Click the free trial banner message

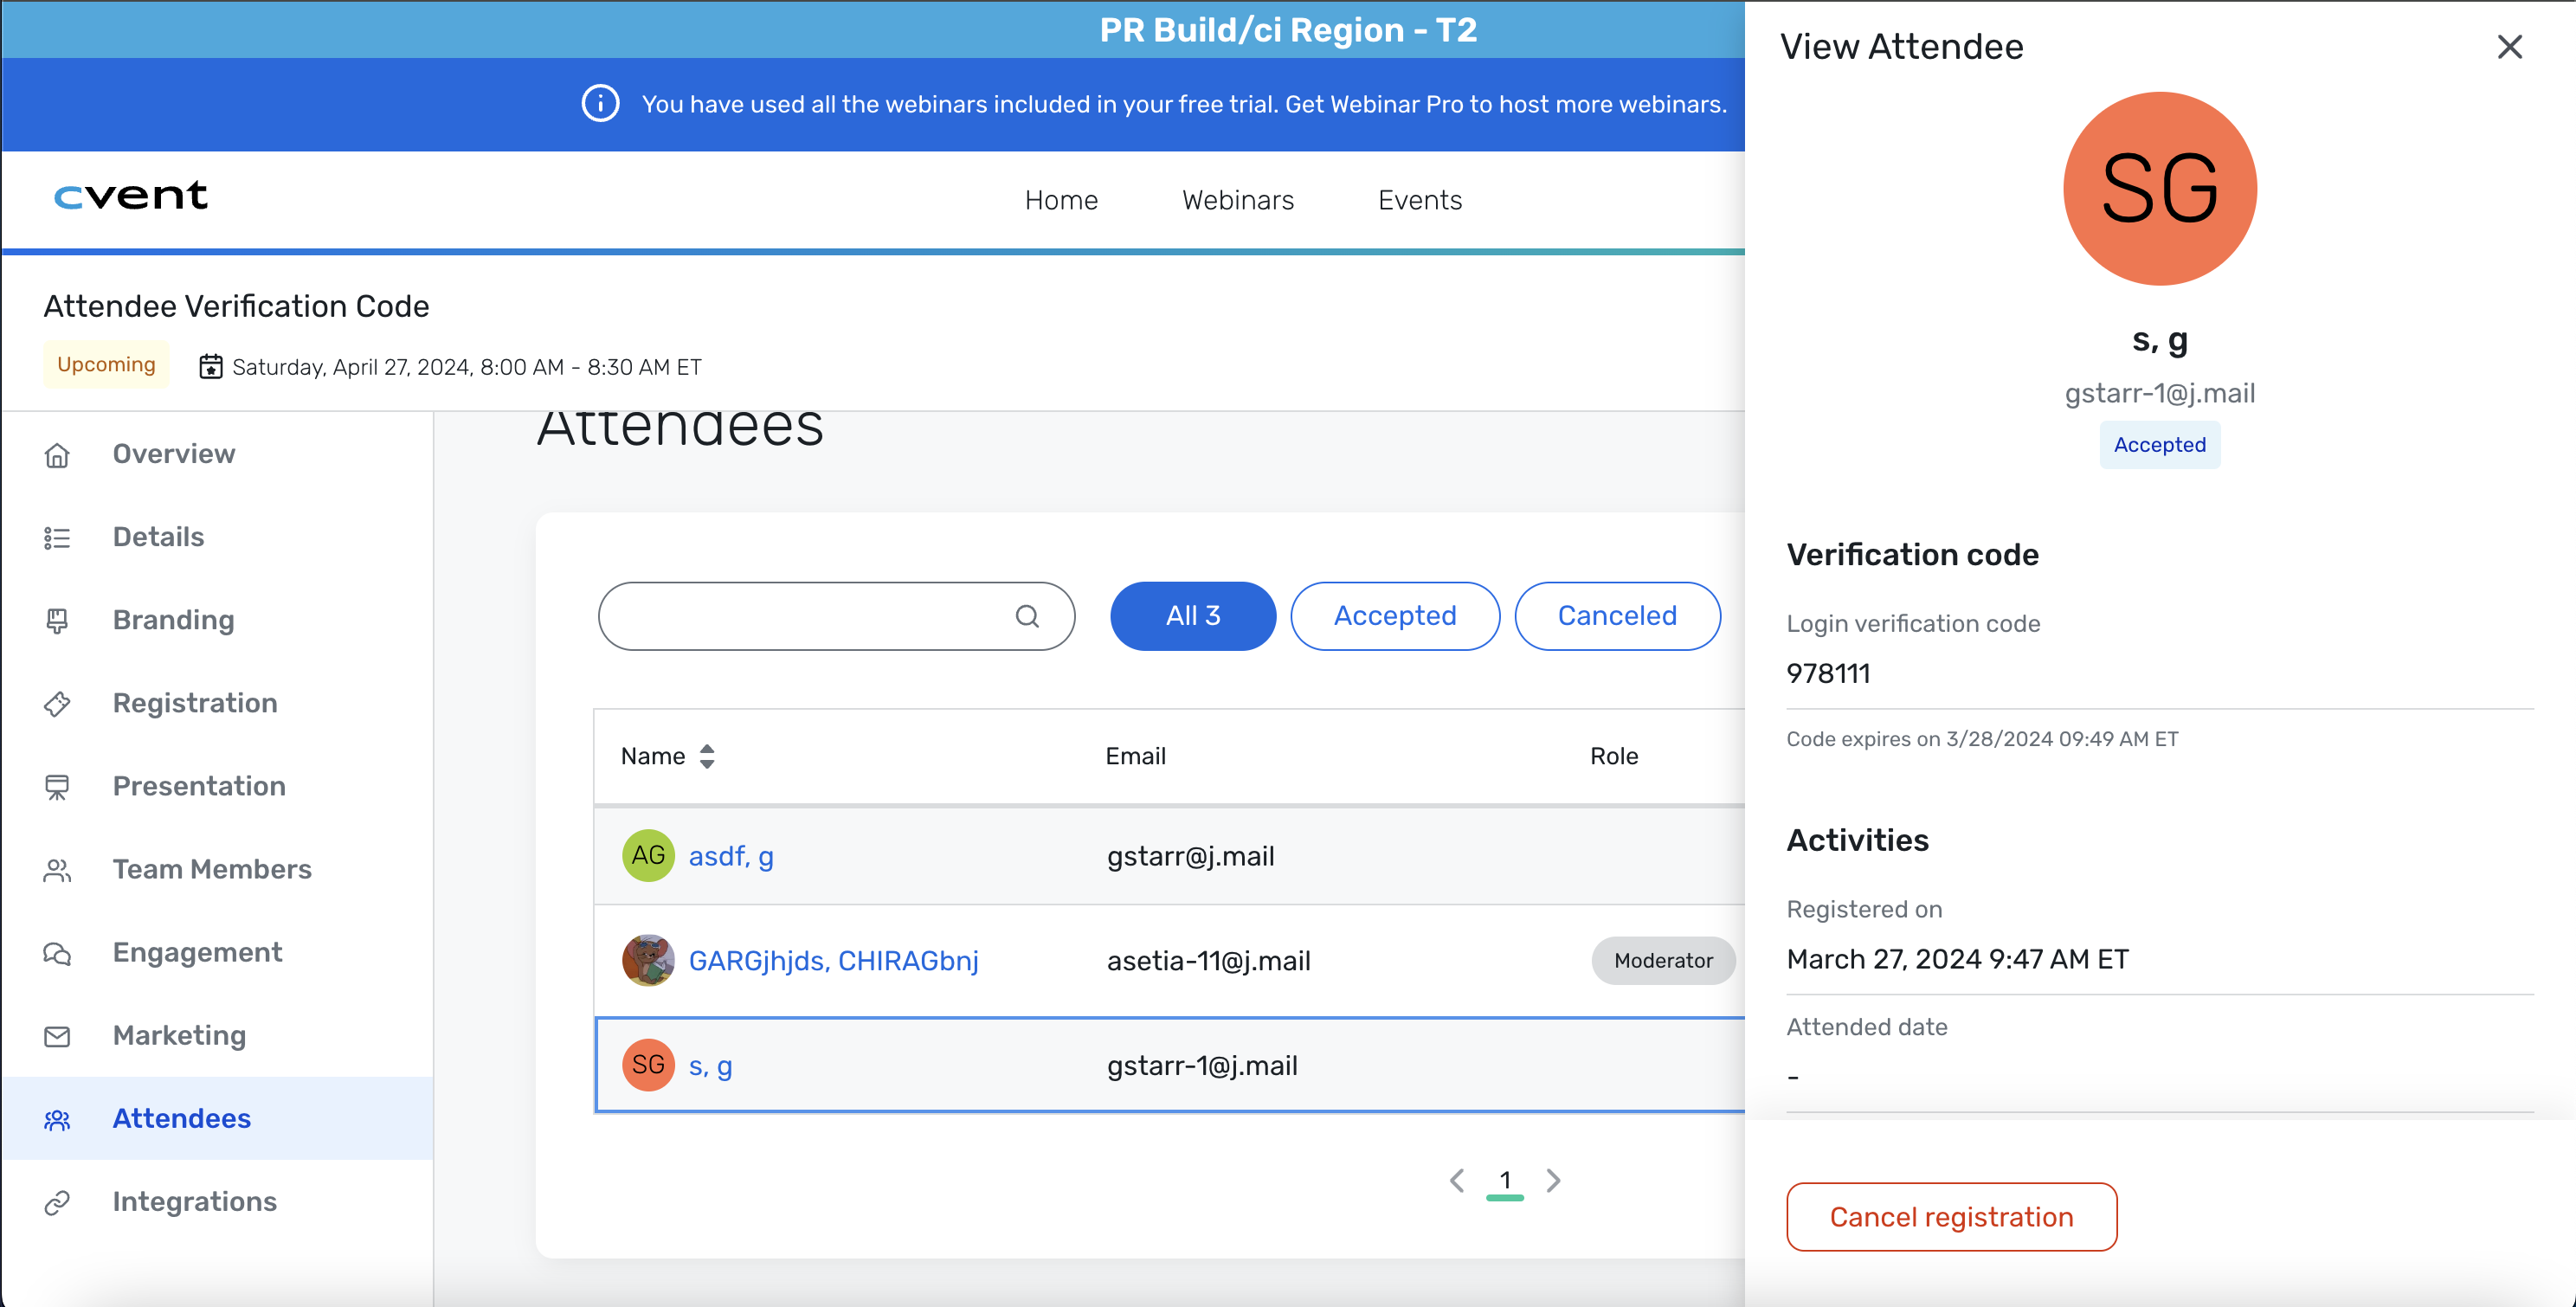pyautogui.click(x=1184, y=104)
